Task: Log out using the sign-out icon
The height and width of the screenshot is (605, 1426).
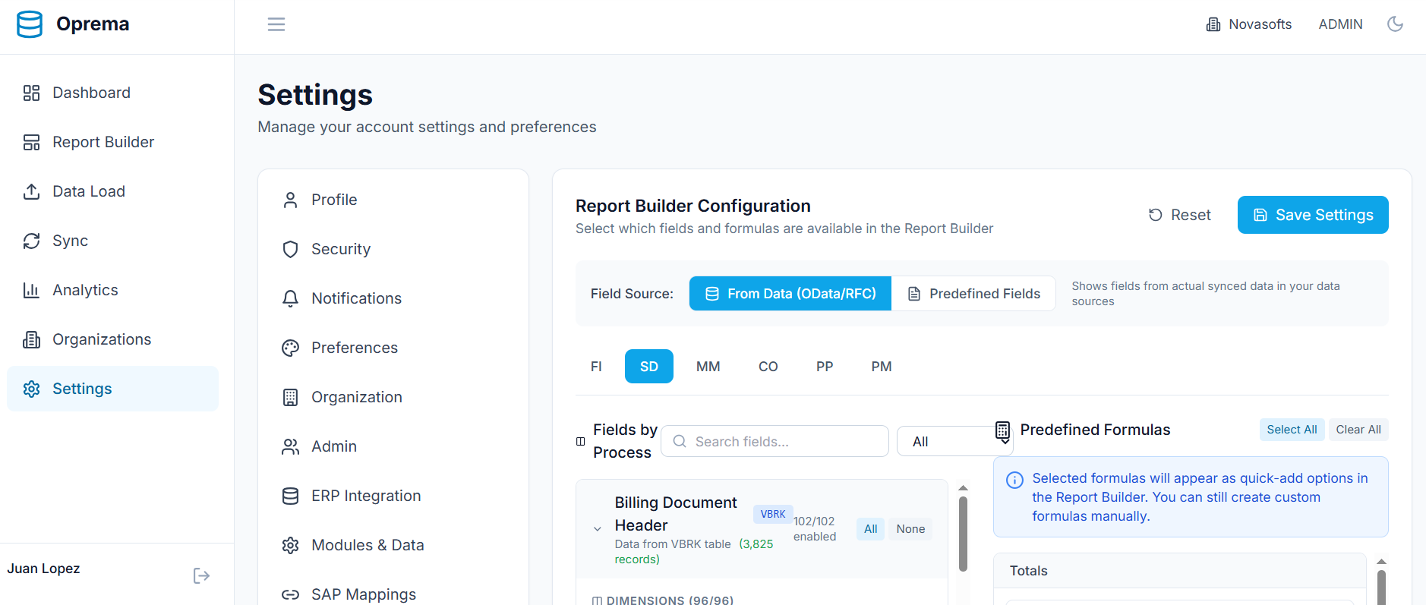Action: pos(201,575)
